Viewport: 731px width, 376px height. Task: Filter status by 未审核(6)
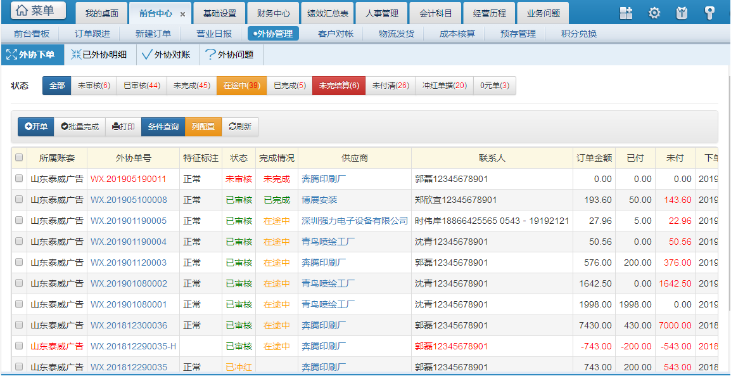[94, 86]
